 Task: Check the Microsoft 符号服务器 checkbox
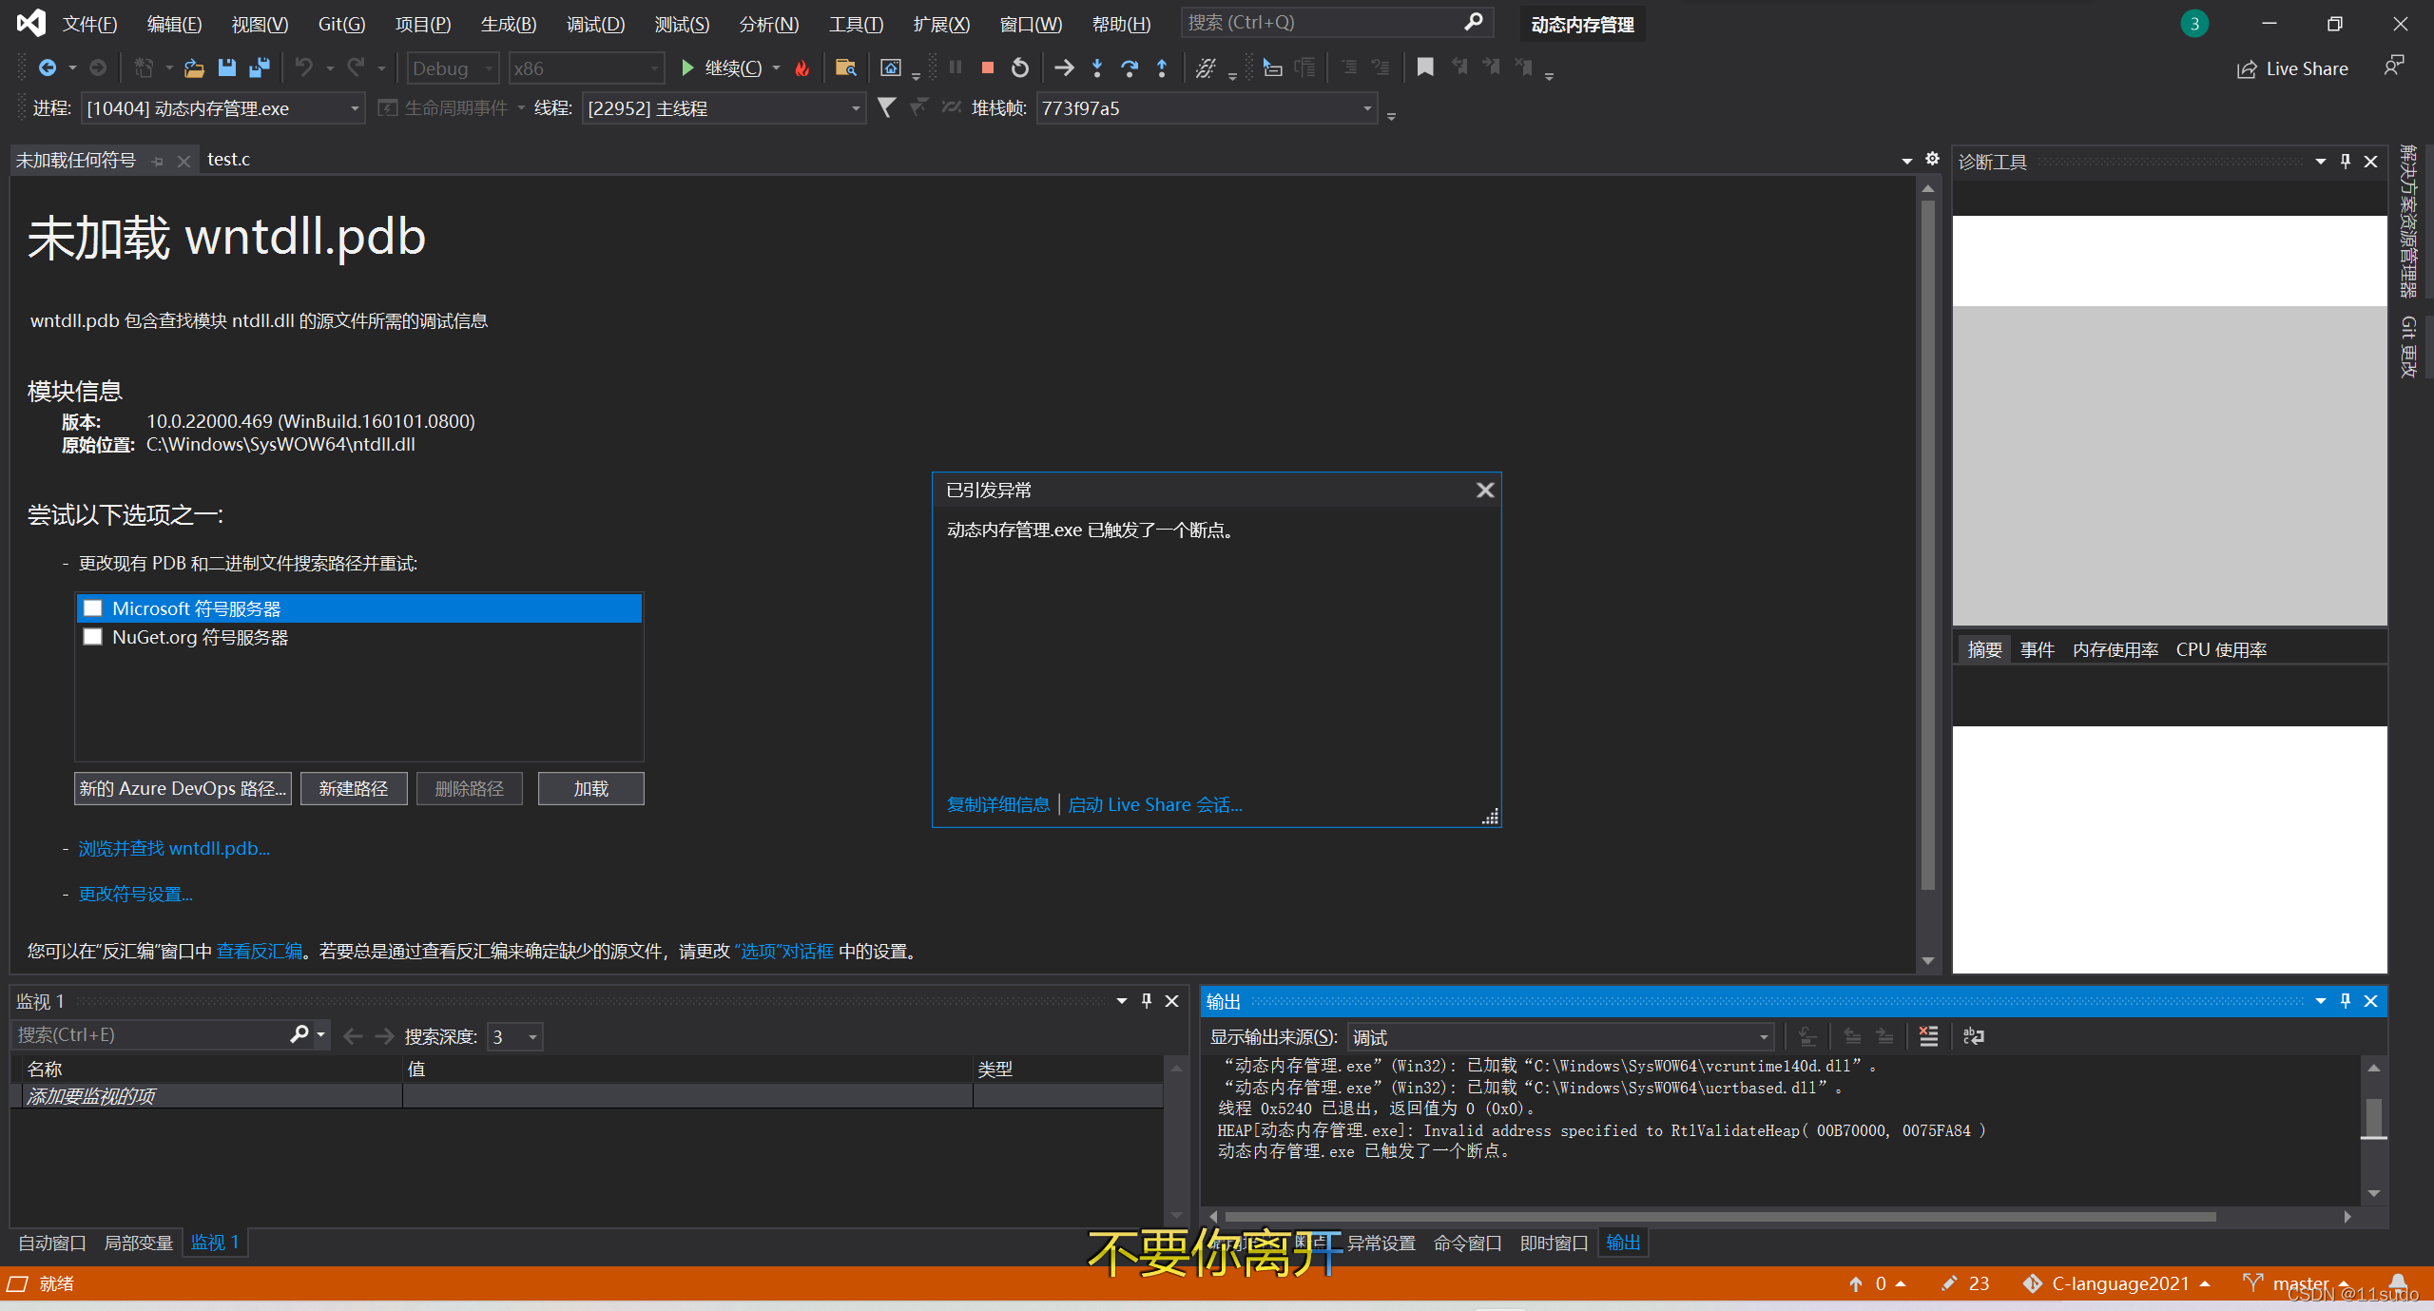click(x=93, y=608)
